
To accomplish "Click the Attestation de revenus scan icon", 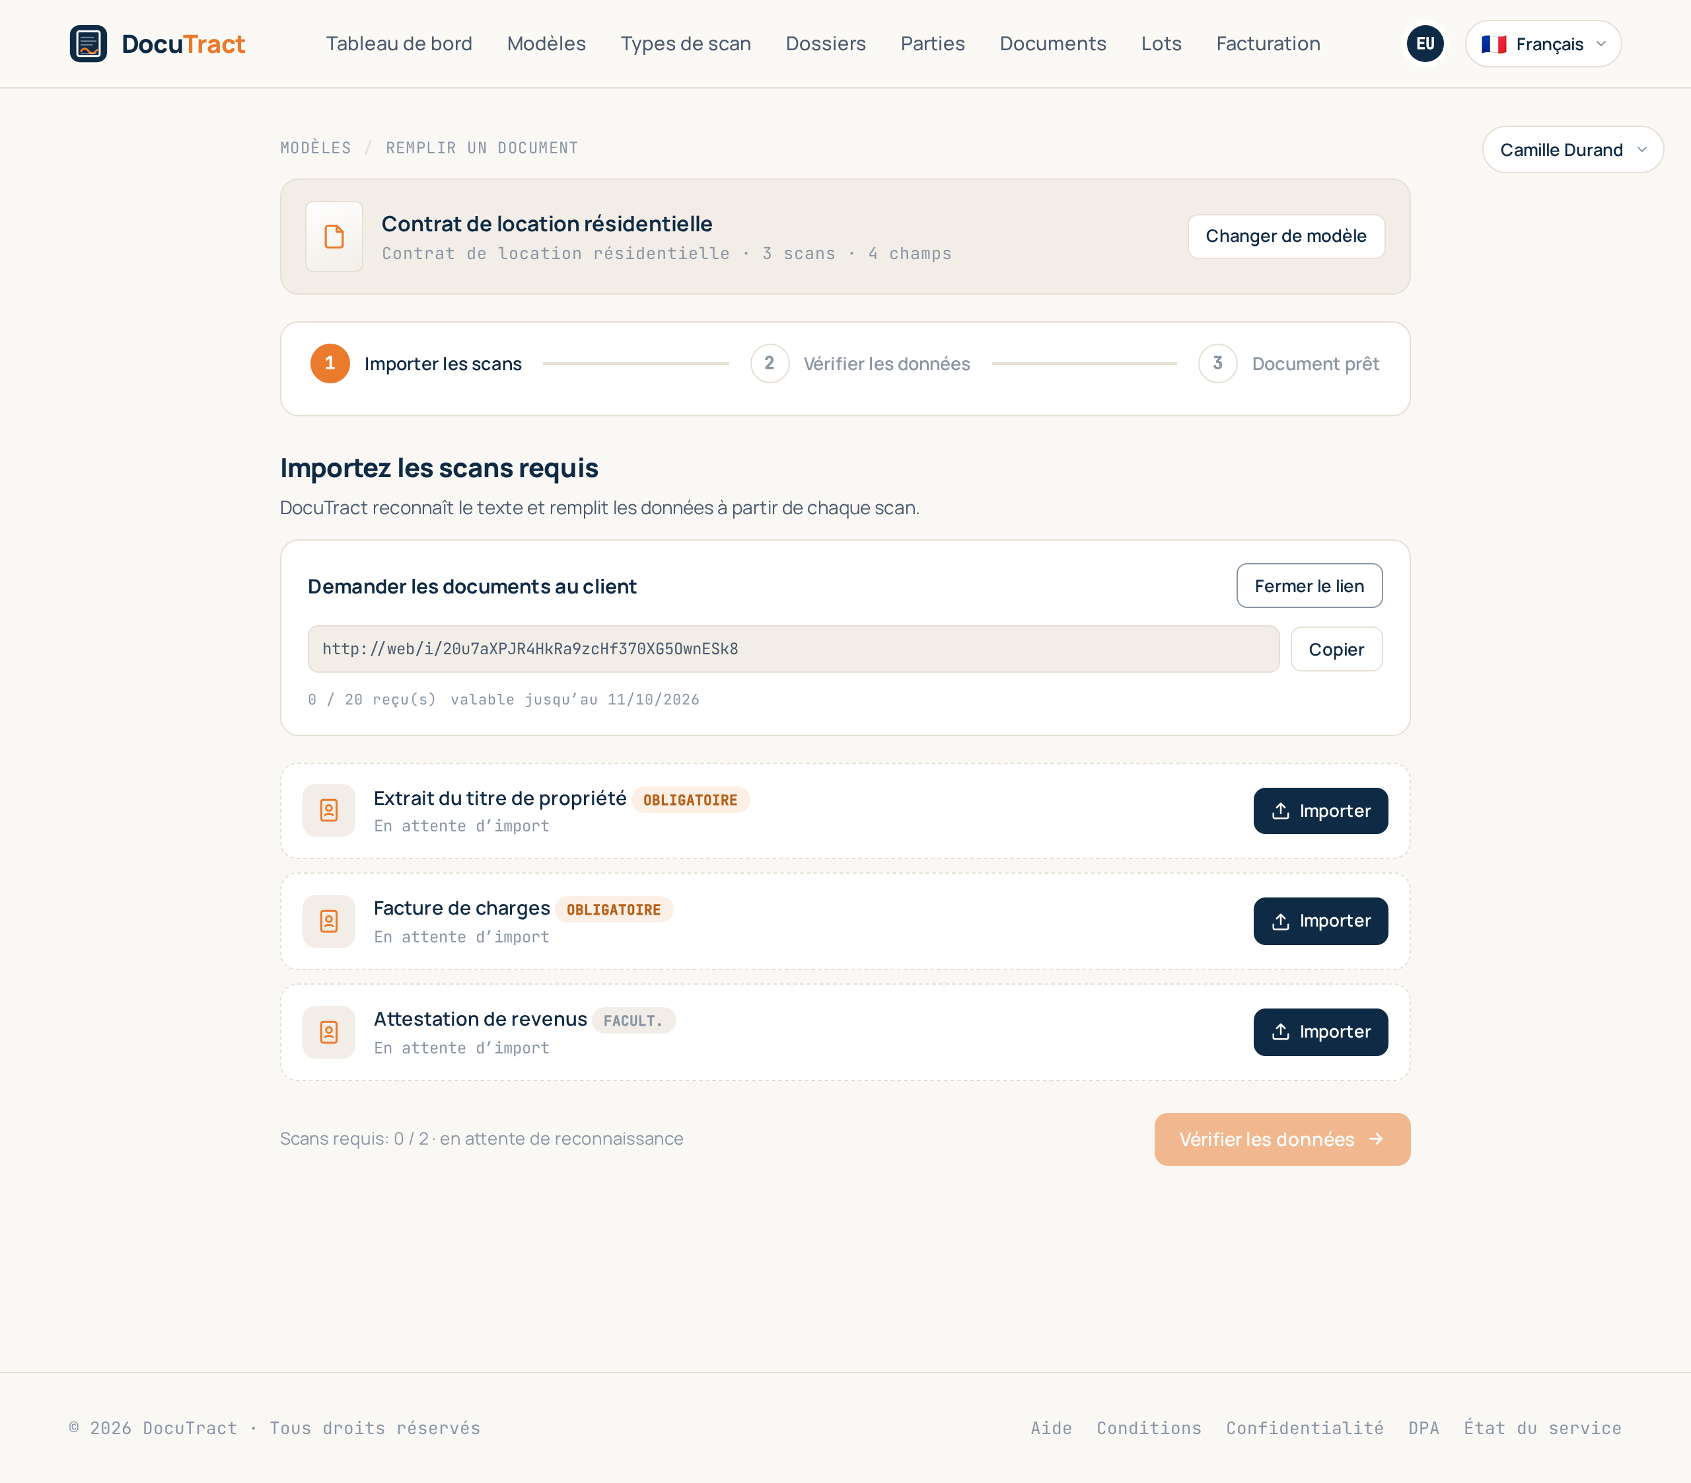I will pos(329,1032).
